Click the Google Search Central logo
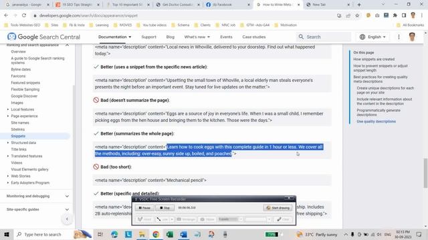428x240 pixels. pos(43,37)
